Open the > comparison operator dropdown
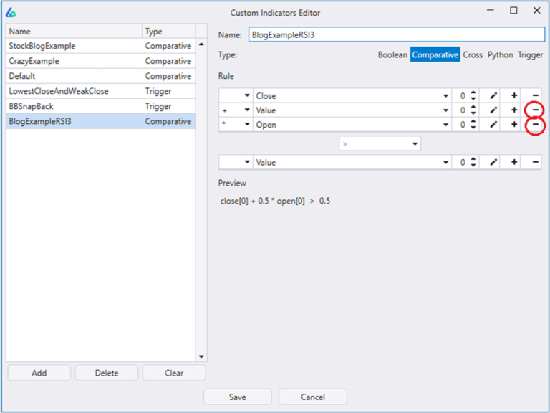This screenshot has height=413, width=550. tap(380, 143)
